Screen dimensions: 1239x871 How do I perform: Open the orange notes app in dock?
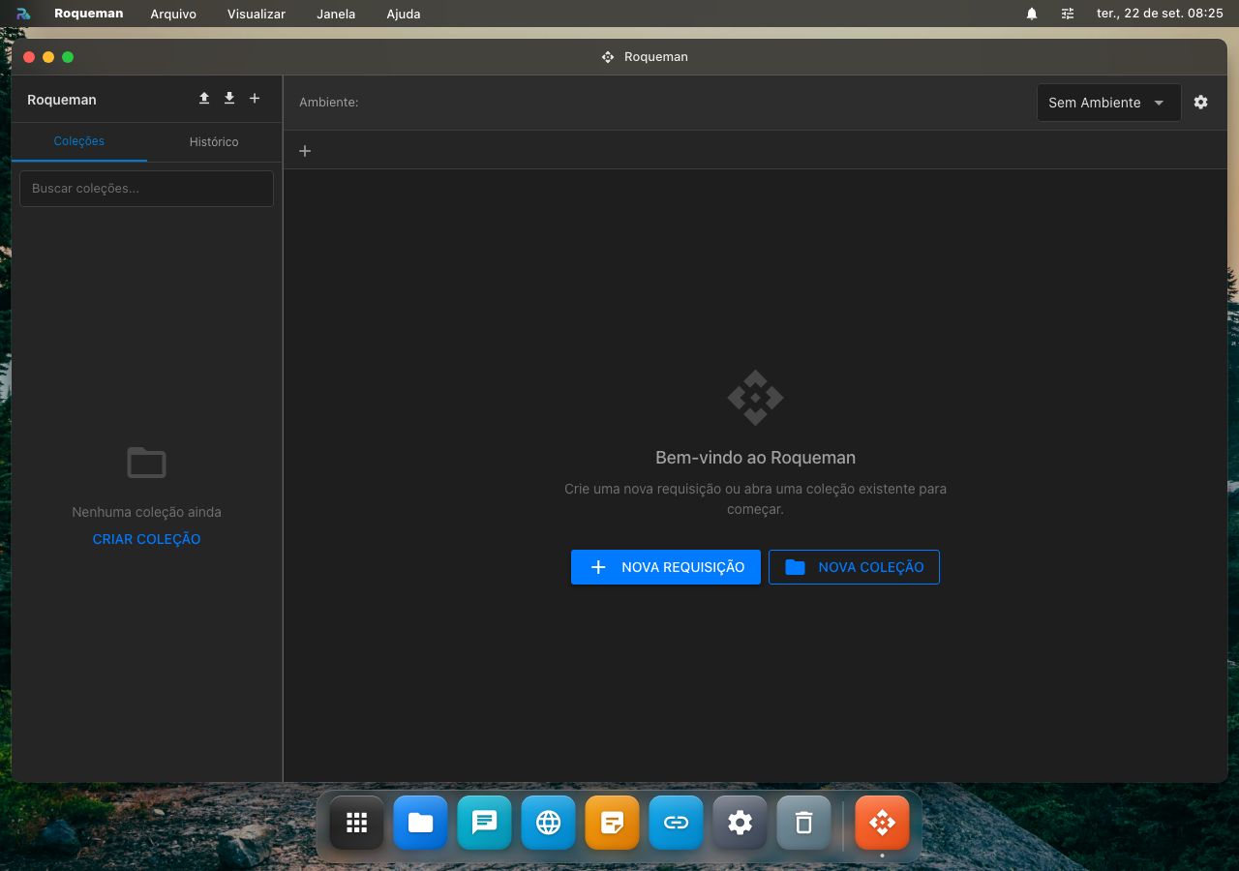(613, 823)
